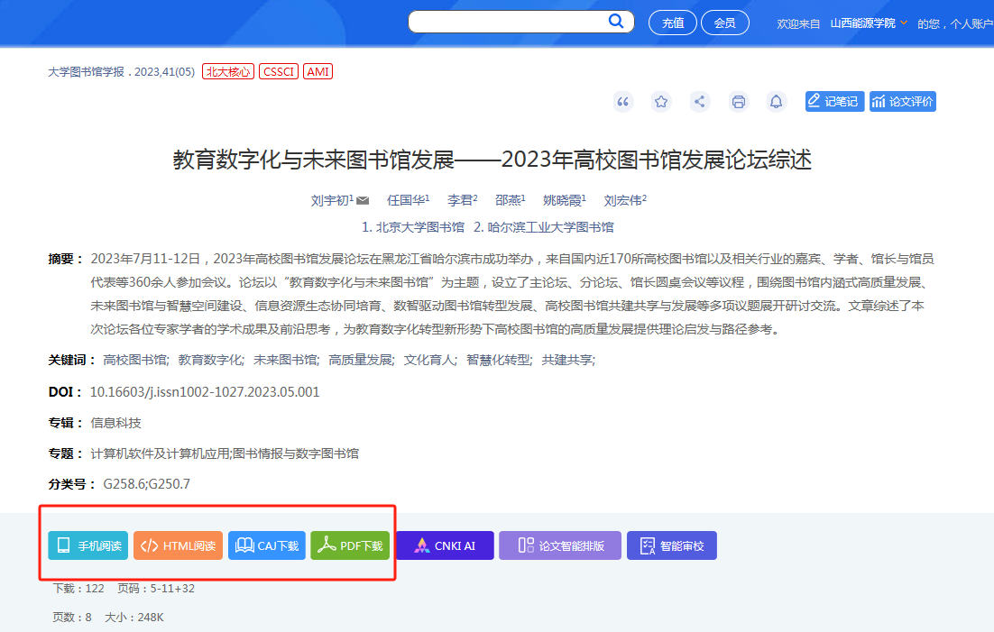Image resolution: width=994 pixels, height=632 pixels.
Task: Click the share icon
Action: [699, 102]
